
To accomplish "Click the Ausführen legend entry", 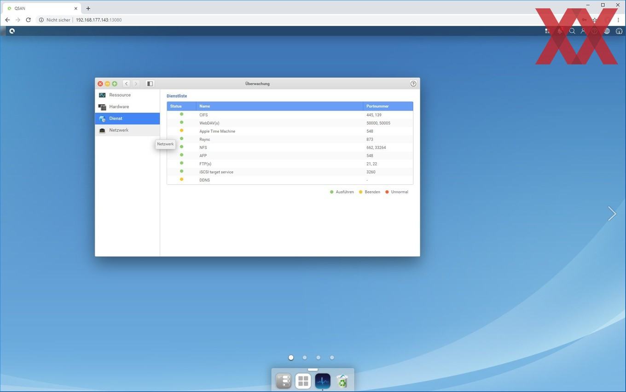I will [342, 192].
